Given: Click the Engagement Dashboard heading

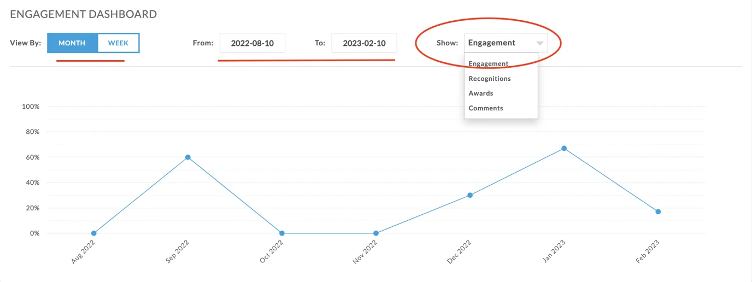Looking at the screenshot, I should click(84, 14).
